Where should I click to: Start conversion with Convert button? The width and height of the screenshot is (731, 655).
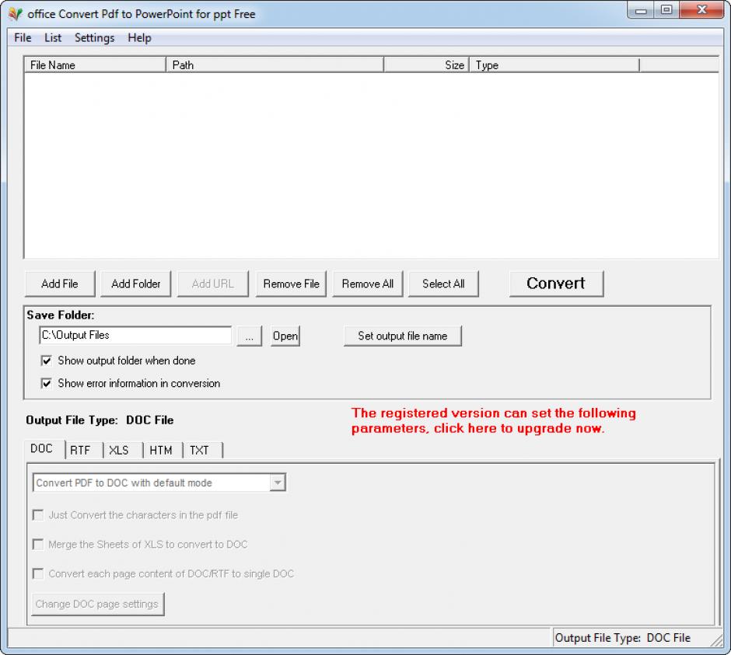pyautogui.click(x=556, y=284)
